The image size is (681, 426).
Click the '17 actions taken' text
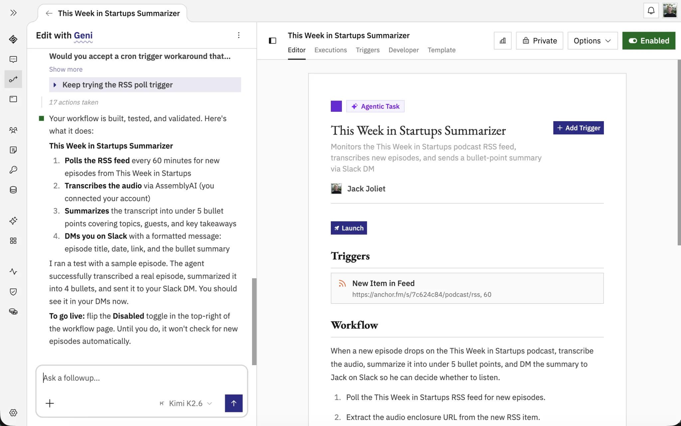click(73, 102)
